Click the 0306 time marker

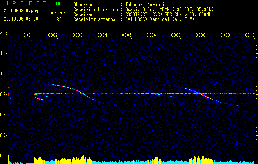[151, 35]
